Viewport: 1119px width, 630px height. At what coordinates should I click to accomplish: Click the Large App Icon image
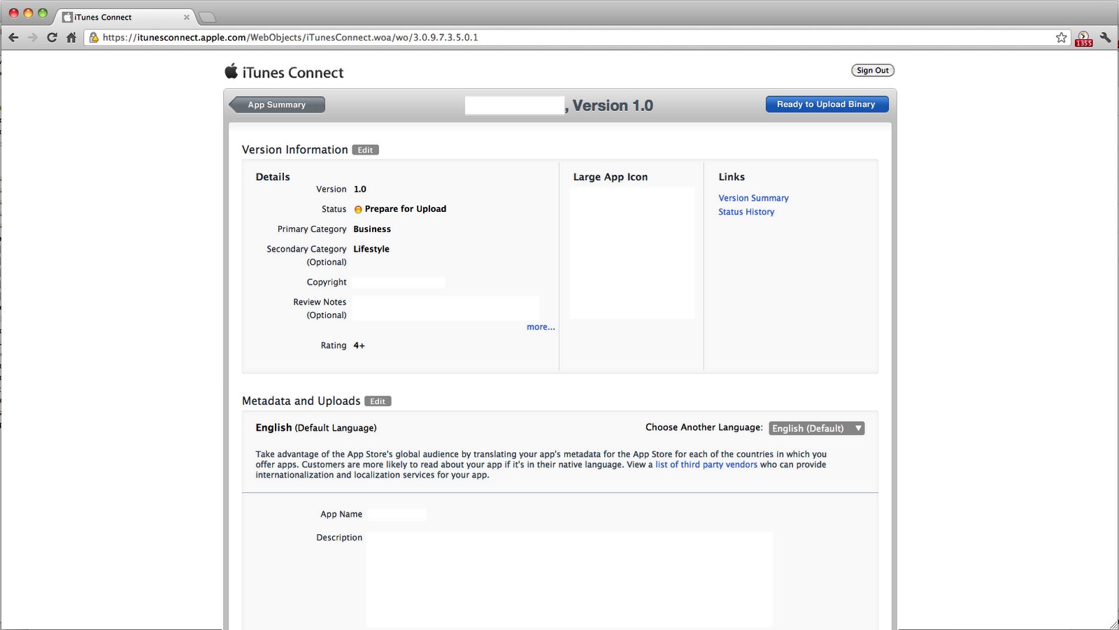point(632,252)
